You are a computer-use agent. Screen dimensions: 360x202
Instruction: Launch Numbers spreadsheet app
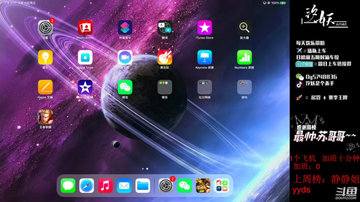[244, 57]
